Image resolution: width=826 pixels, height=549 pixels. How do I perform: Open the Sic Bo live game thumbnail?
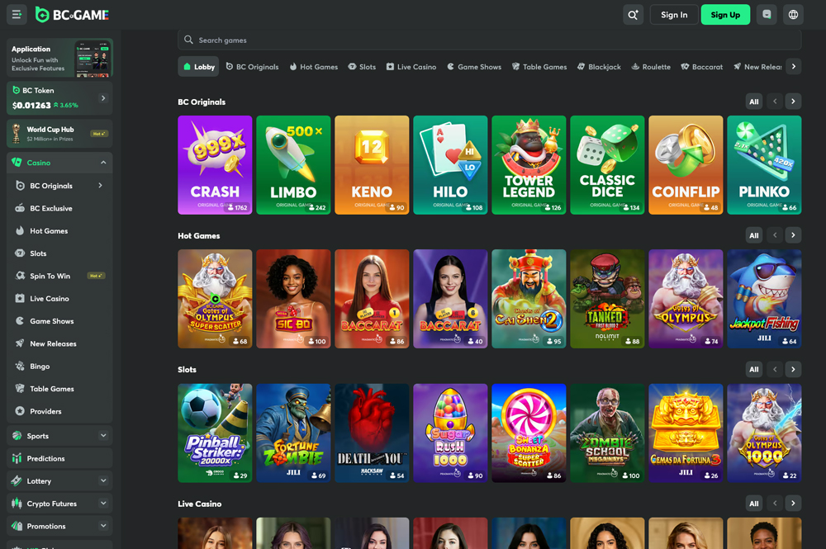293,299
